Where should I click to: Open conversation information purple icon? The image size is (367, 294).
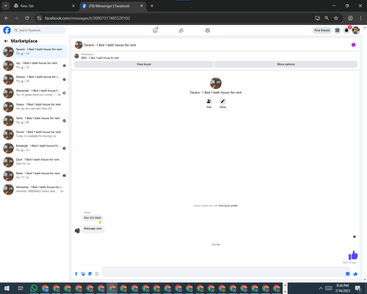click(x=353, y=45)
